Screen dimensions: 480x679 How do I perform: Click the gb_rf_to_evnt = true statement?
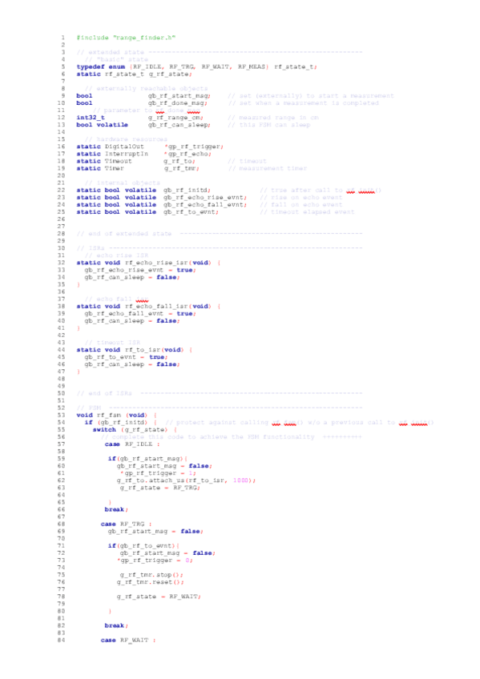126,357
